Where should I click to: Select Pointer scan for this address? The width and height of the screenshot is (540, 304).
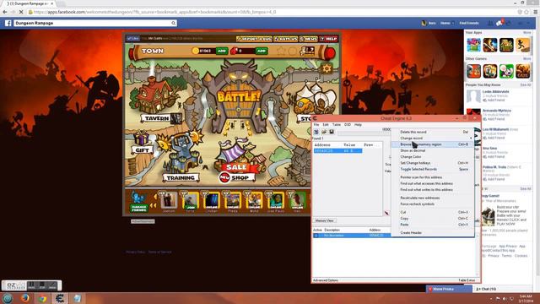pyautogui.click(x=432, y=177)
